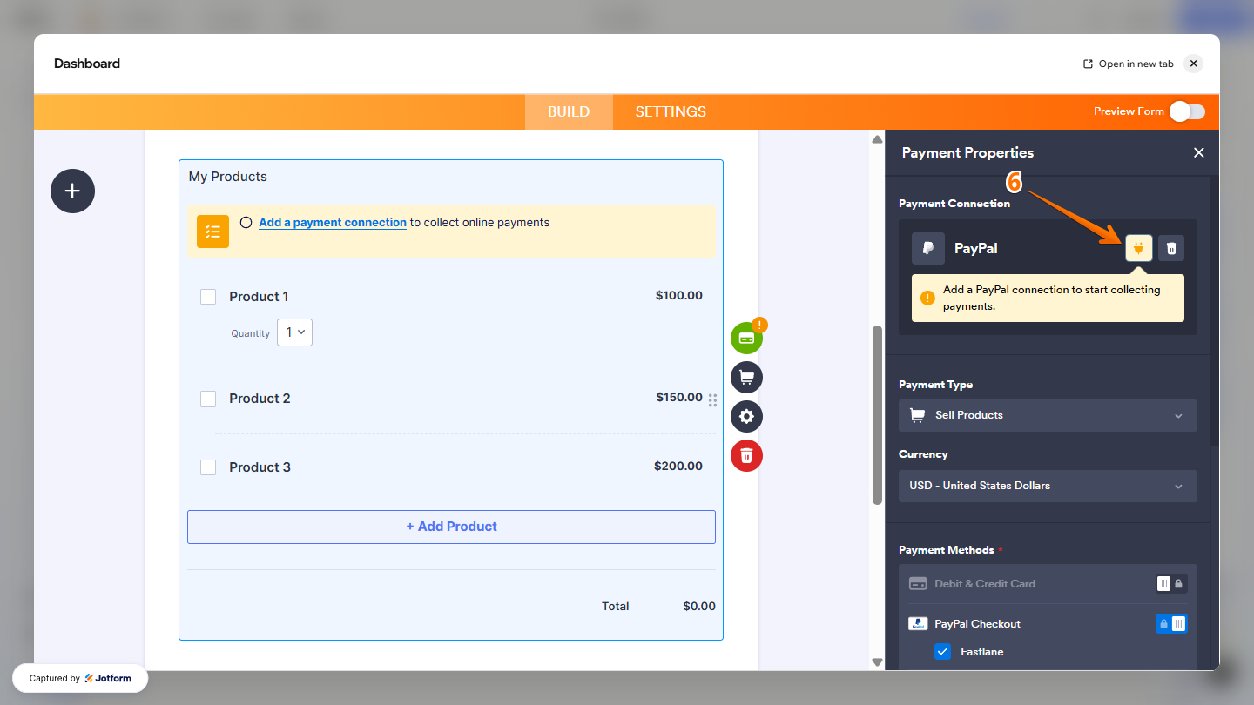Image resolution: width=1254 pixels, height=705 pixels.
Task: Click the orange payment list icon
Action: tap(212, 232)
